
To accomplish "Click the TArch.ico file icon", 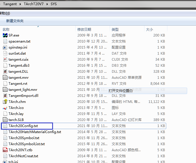I will click(x=5, y=108).
